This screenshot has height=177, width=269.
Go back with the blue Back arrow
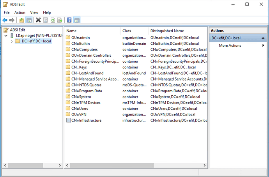pos(5,20)
